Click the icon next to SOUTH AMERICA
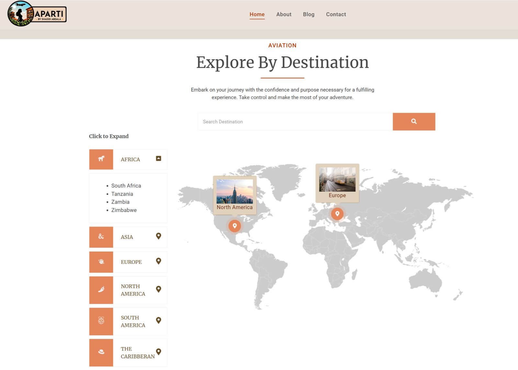 pos(101,321)
